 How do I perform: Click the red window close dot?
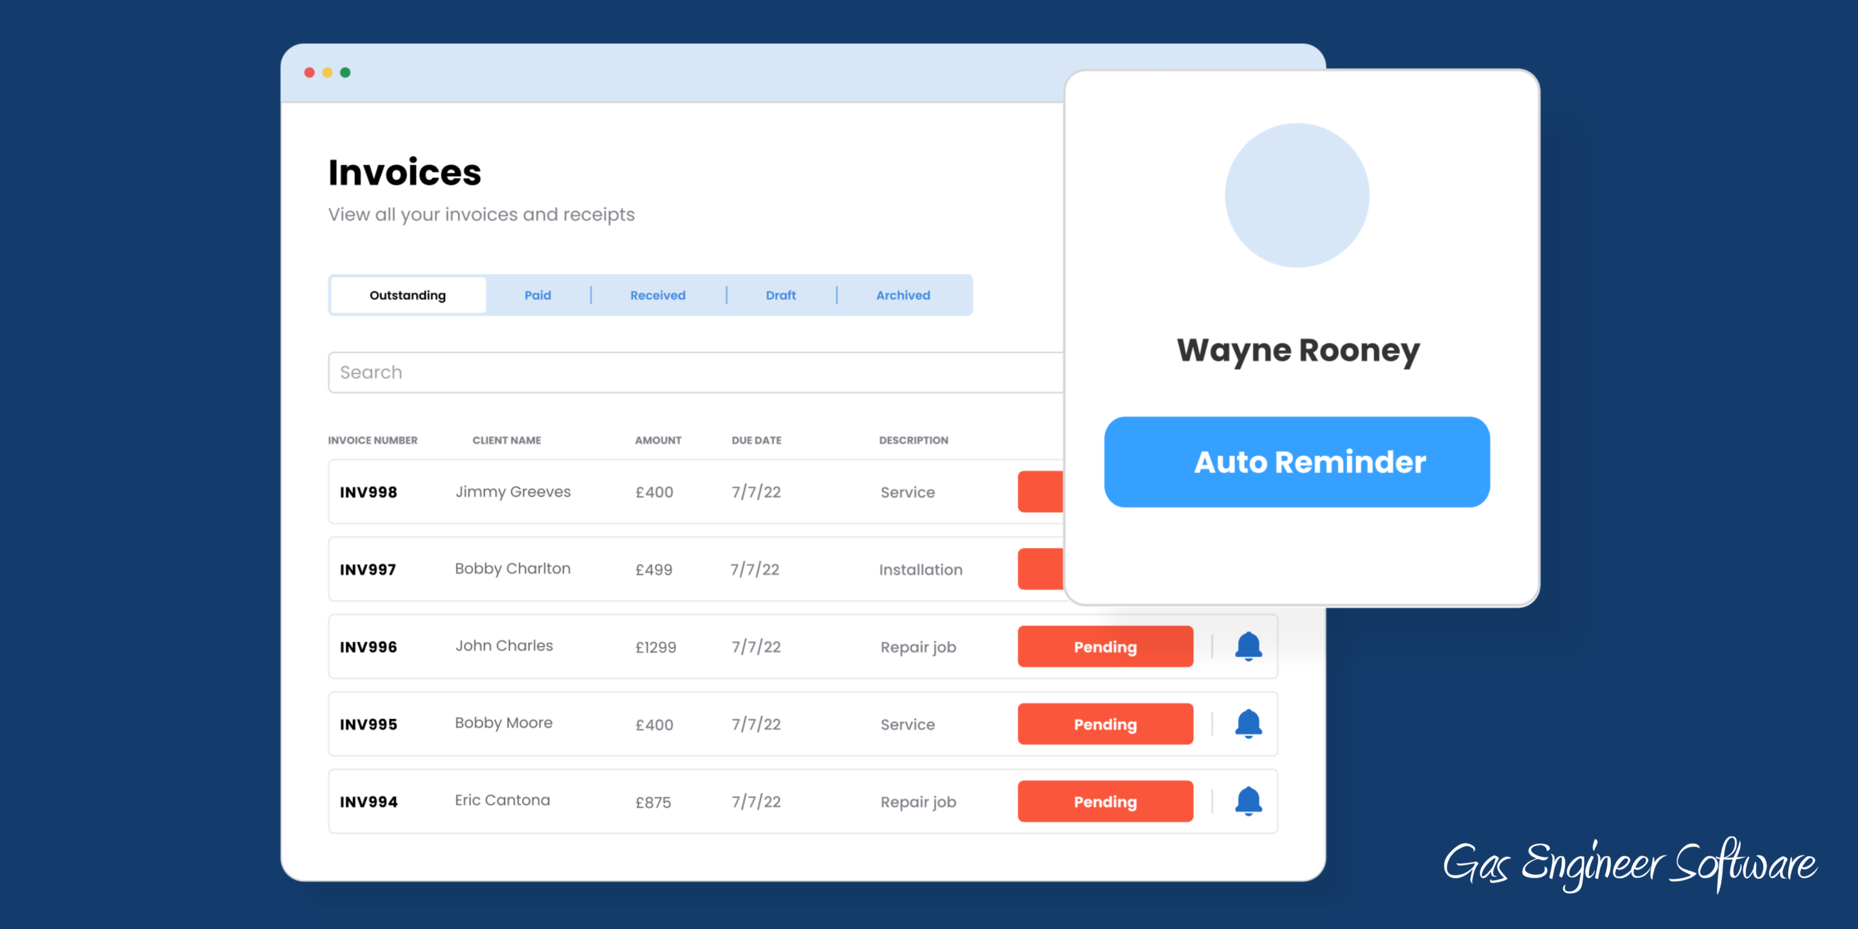point(310,72)
